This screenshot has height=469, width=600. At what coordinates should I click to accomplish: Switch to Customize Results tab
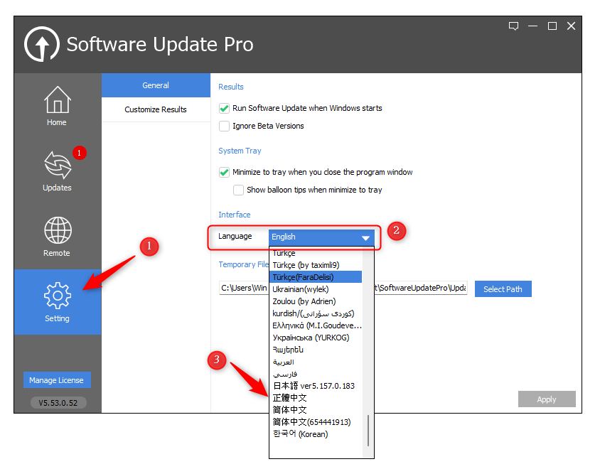(156, 109)
